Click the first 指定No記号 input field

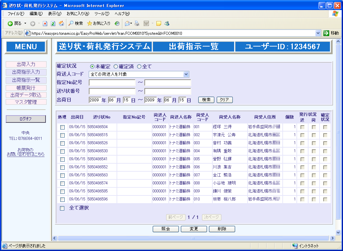112,83
